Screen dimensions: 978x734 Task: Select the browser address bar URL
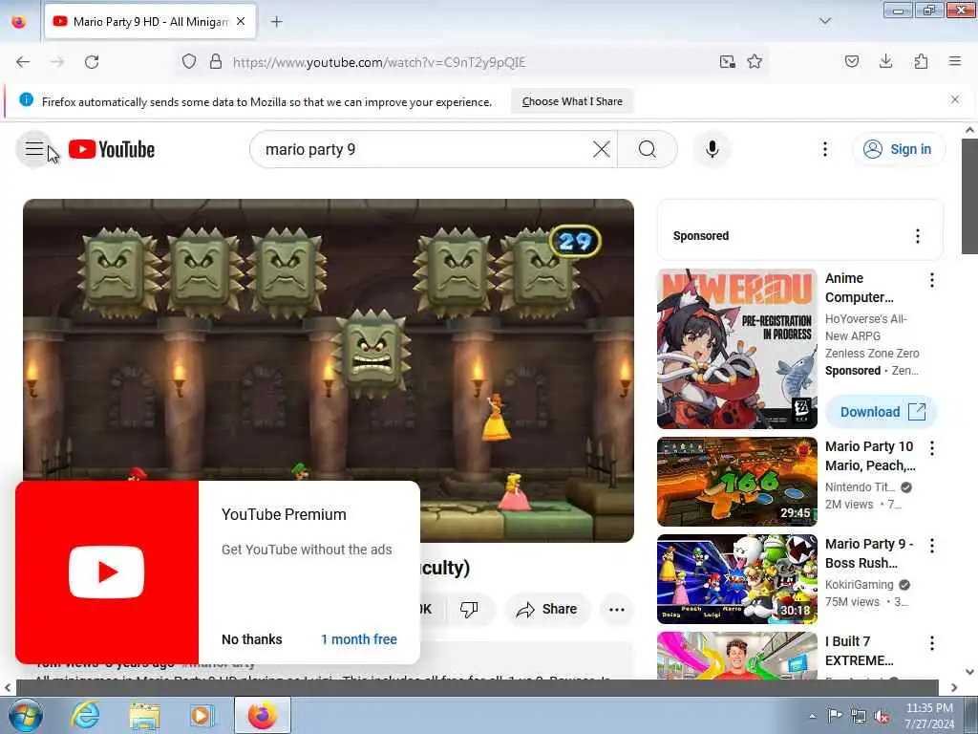[379, 62]
